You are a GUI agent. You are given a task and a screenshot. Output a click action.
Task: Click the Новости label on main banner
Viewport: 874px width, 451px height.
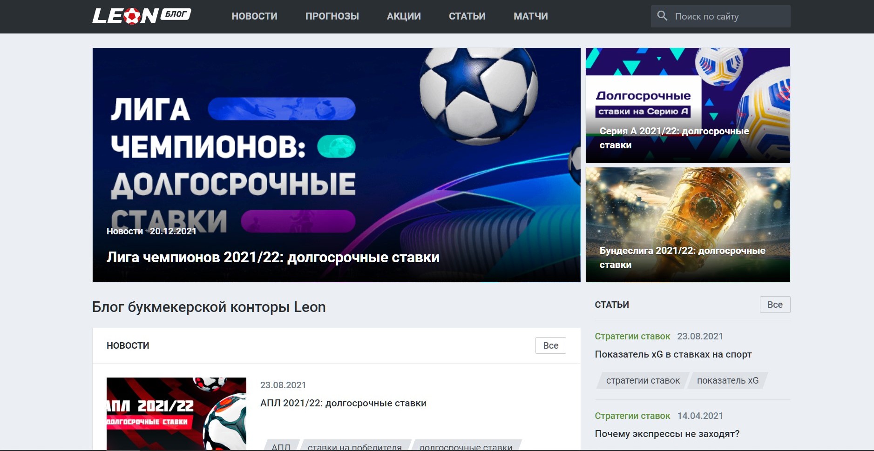125,231
